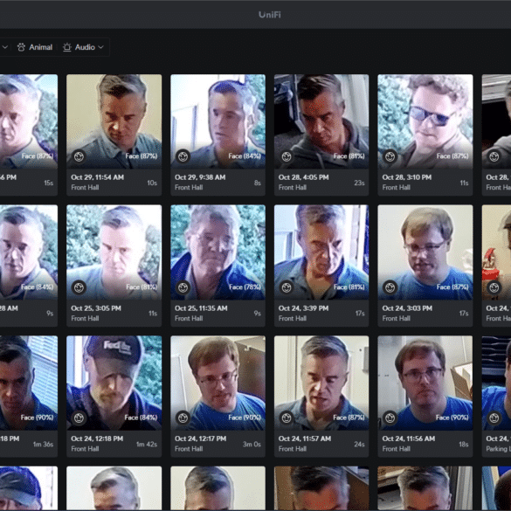Click the 'Oct 24, 3:39 PM' timestamp
The height and width of the screenshot is (511, 511).
coord(303,308)
